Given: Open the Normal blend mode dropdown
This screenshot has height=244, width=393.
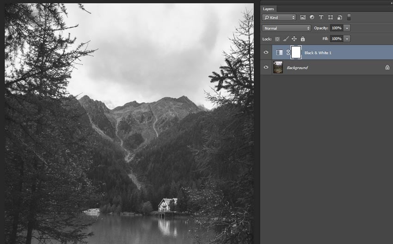Looking at the screenshot, I should (x=286, y=28).
